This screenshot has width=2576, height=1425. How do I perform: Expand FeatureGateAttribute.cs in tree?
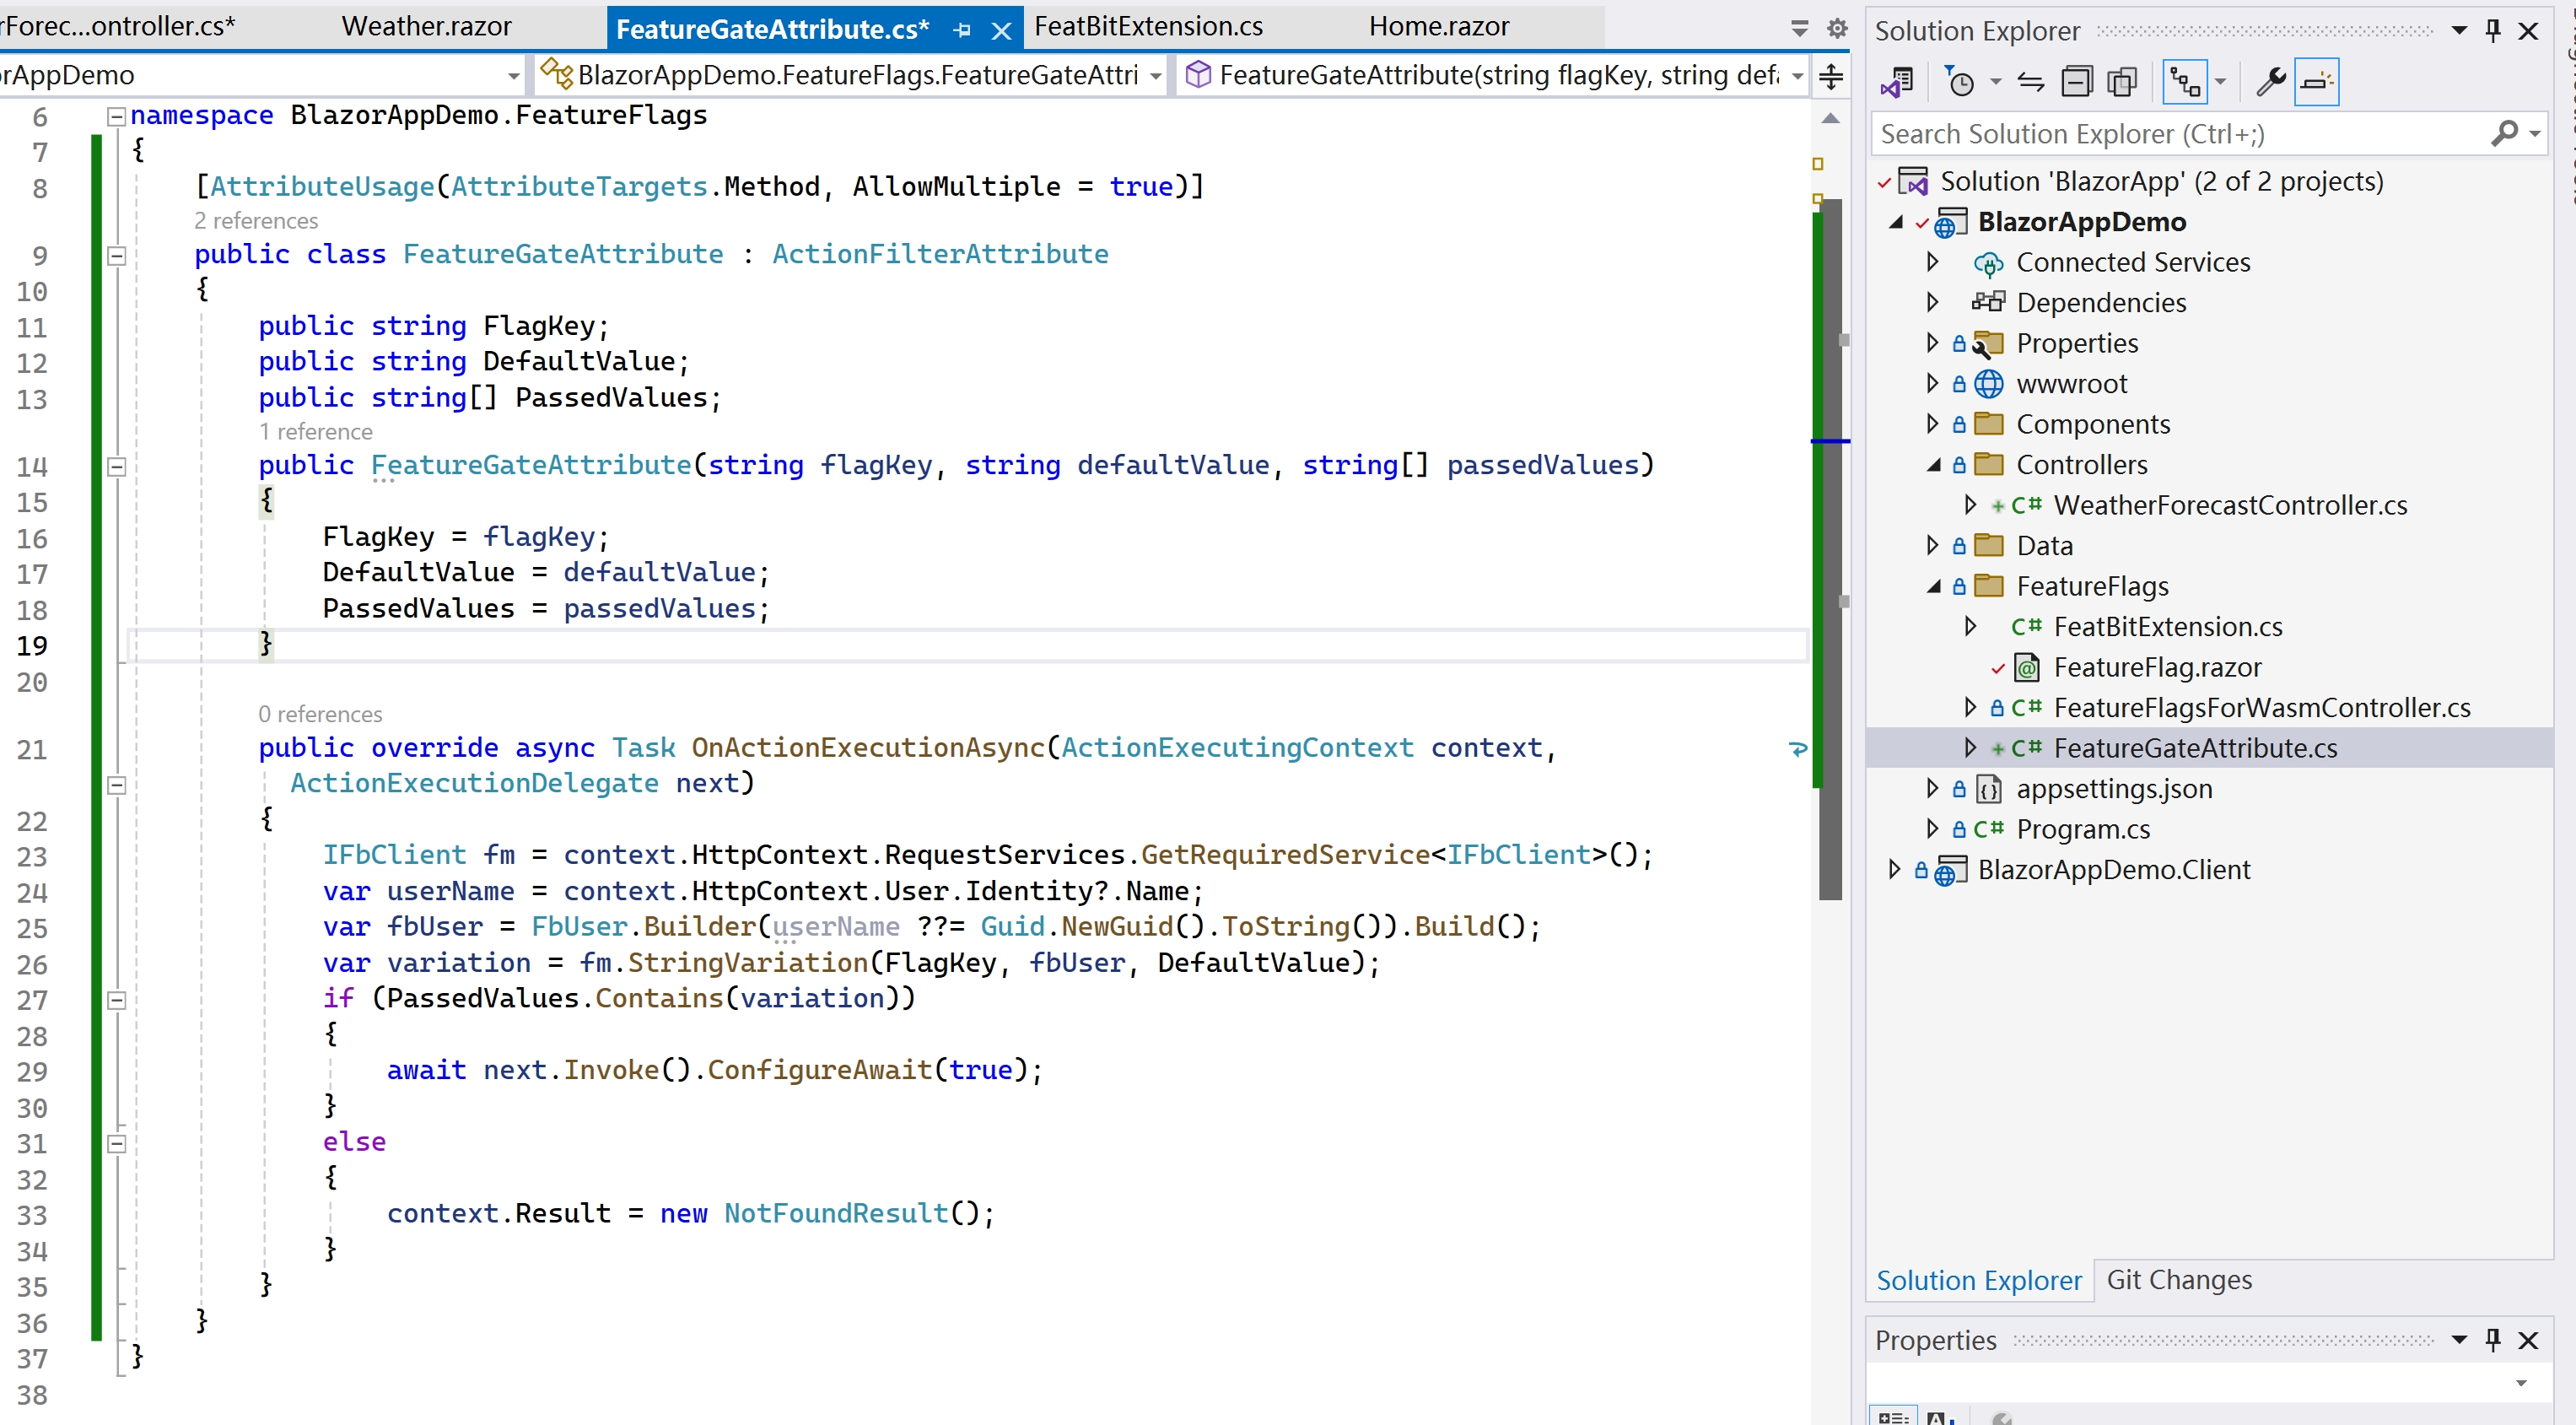click(x=1970, y=748)
